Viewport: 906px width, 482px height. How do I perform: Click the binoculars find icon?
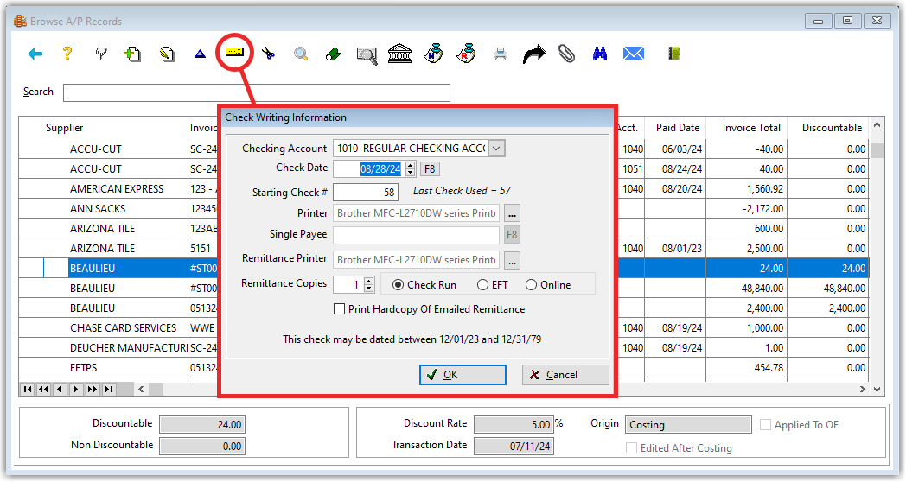click(600, 54)
